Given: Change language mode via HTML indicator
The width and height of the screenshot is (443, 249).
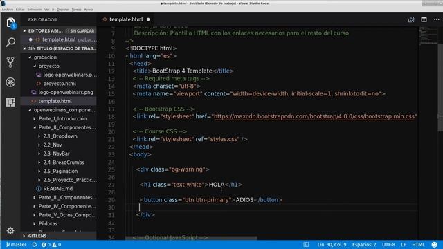Looking at the screenshot, I should [418, 244].
